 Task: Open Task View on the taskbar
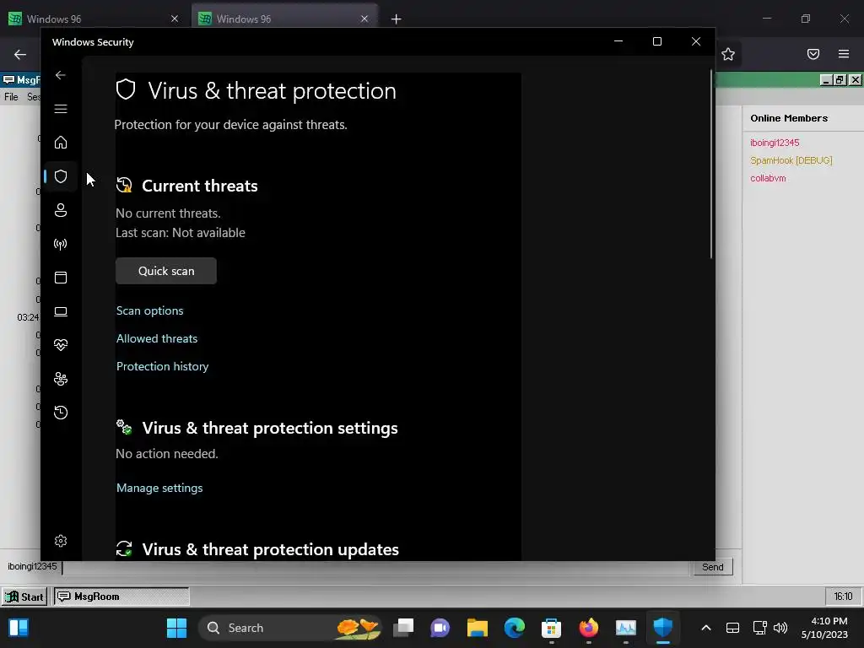tap(403, 628)
